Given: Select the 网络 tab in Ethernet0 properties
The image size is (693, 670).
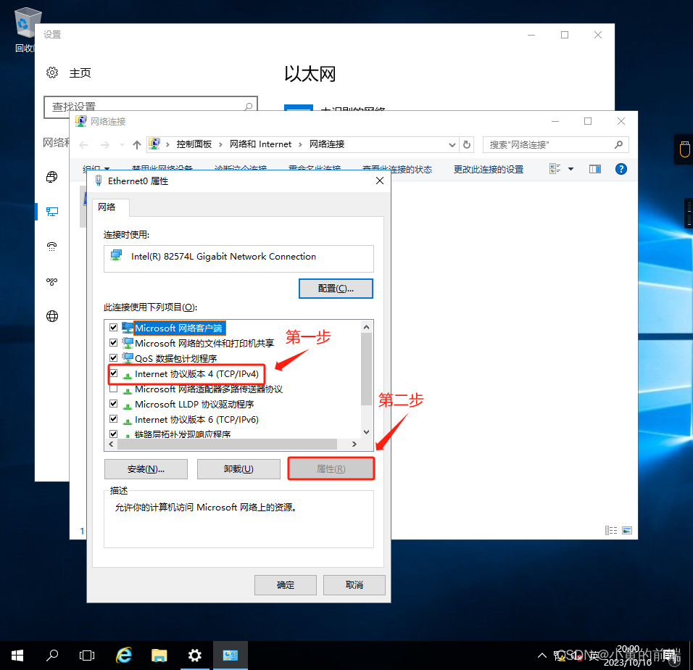Looking at the screenshot, I should tap(107, 207).
